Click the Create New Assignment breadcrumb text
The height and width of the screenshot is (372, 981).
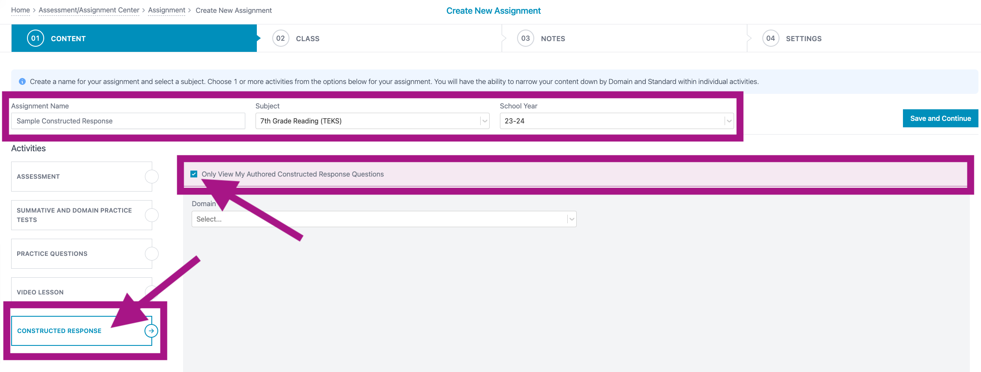[234, 10]
